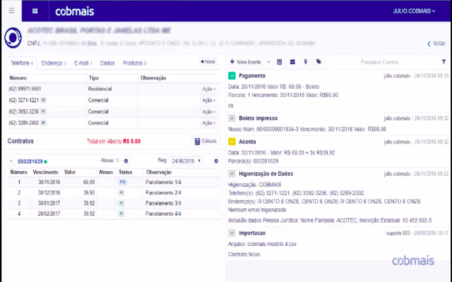Click the Residencial type cell
Screen dimensions: 452x282
100,89
